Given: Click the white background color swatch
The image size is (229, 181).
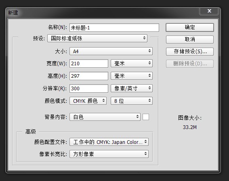Looking at the screenshot, I should [x=146, y=117].
